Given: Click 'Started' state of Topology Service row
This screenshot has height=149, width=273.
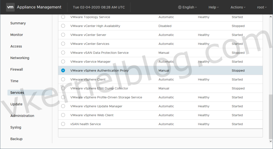Looking at the screenshot, I should point(237,17).
